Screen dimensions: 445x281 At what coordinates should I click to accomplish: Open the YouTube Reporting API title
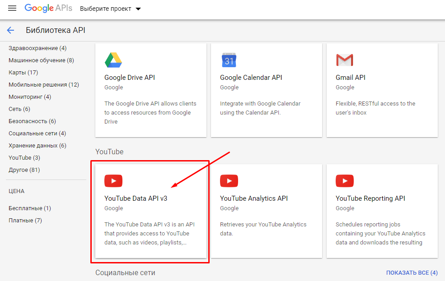pyautogui.click(x=370, y=198)
